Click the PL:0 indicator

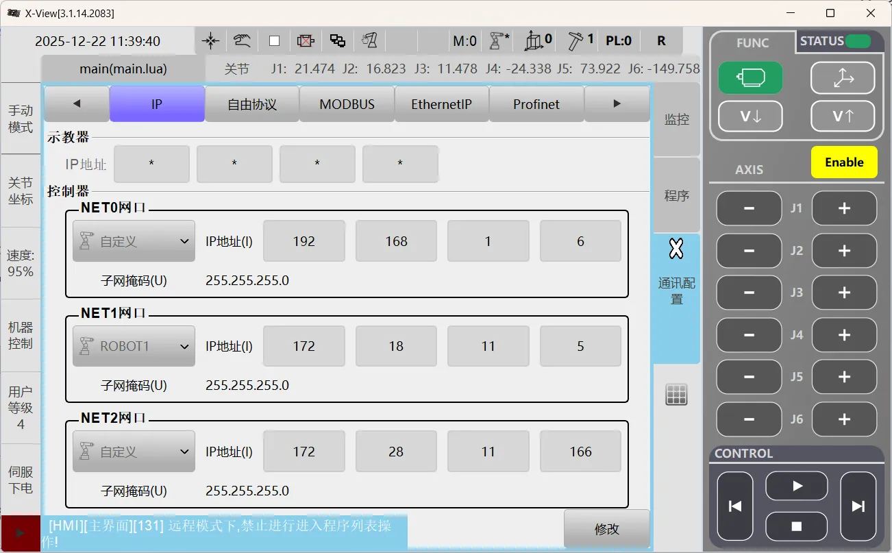pyautogui.click(x=619, y=41)
